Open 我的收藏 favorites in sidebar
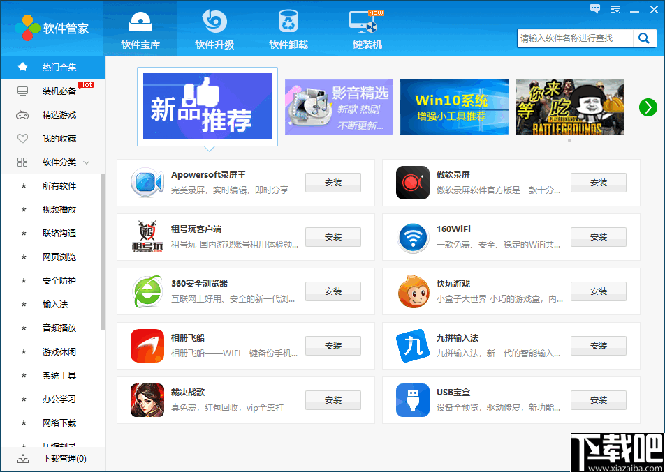The width and height of the screenshot is (665, 472). (x=52, y=138)
